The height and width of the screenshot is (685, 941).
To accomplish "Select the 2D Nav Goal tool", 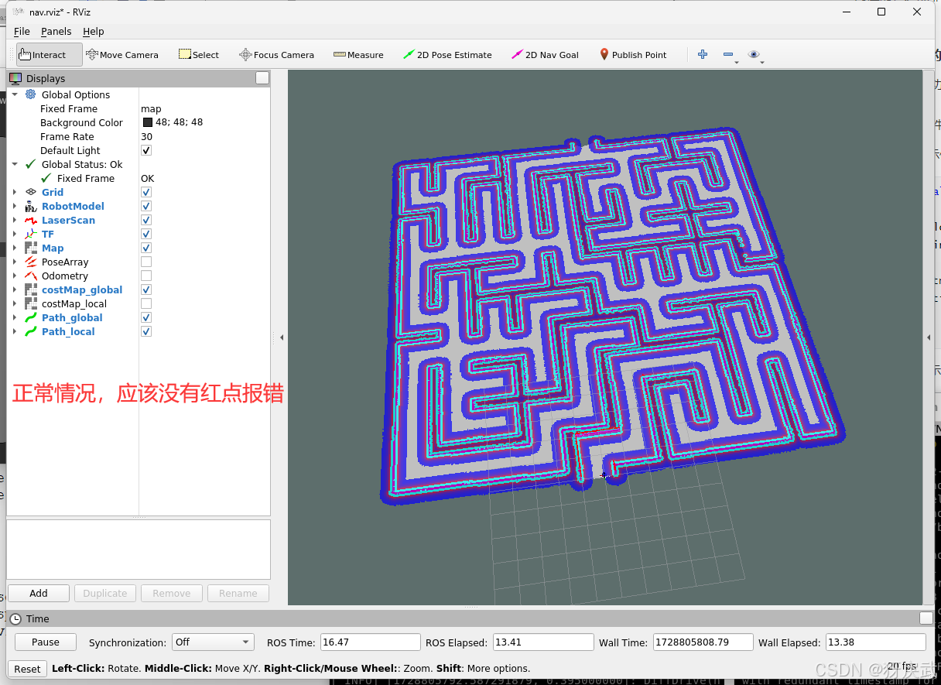I will pos(545,54).
